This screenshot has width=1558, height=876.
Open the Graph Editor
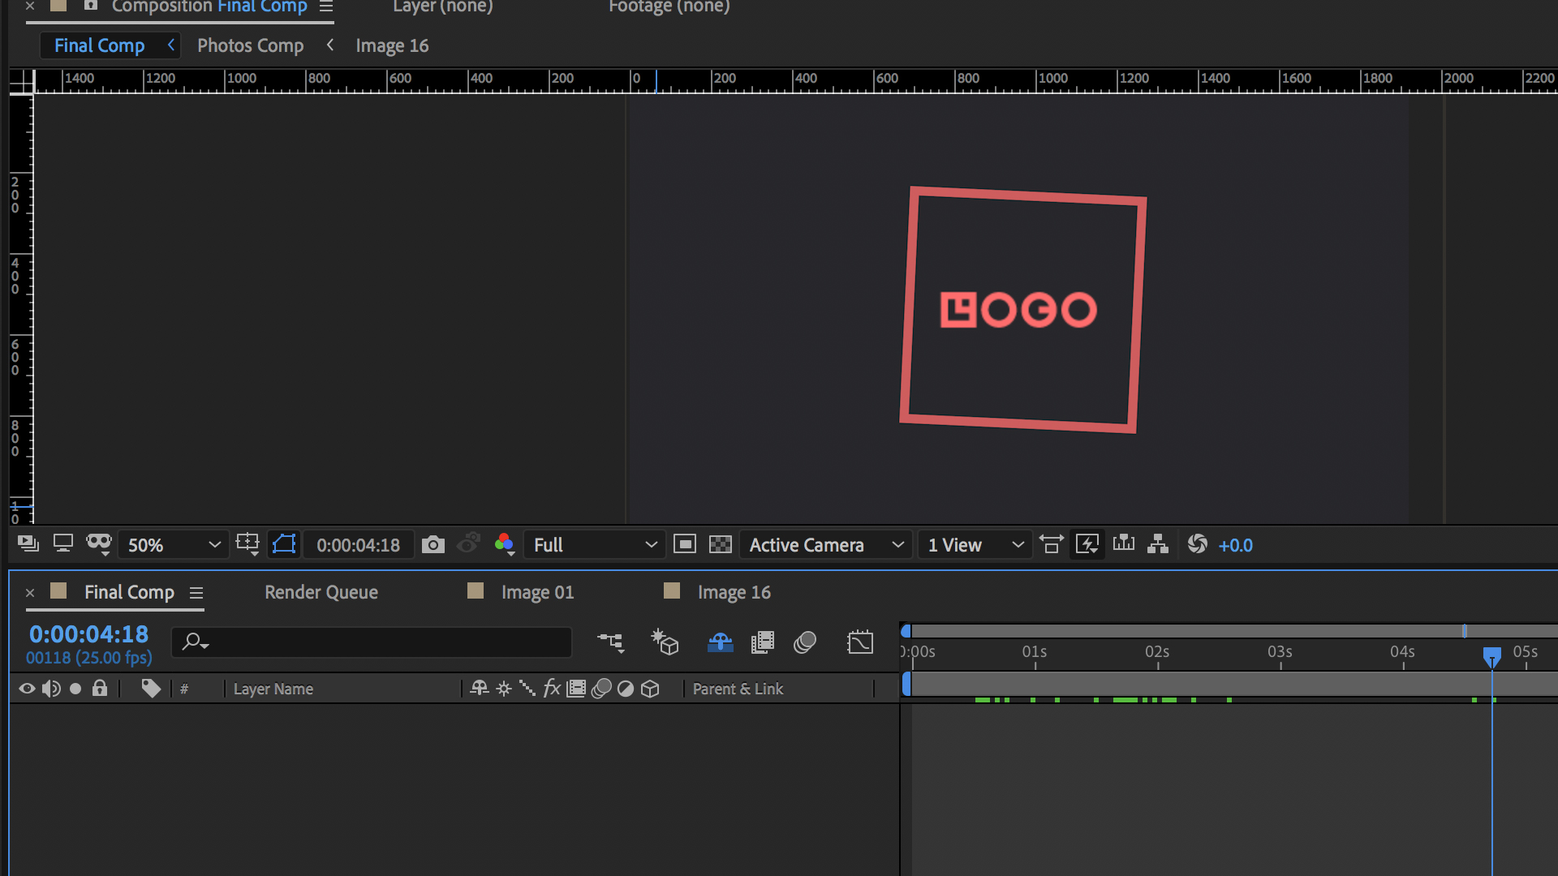pyautogui.click(x=860, y=642)
